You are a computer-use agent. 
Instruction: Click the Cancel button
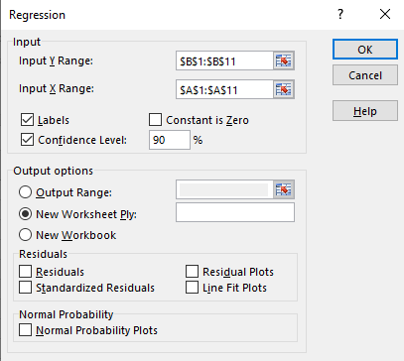click(x=365, y=75)
